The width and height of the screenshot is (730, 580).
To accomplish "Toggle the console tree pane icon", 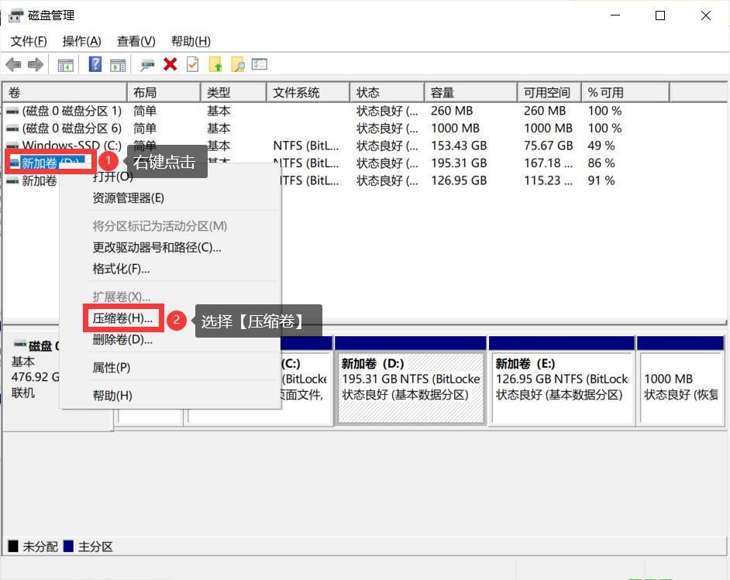I will (66, 64).
